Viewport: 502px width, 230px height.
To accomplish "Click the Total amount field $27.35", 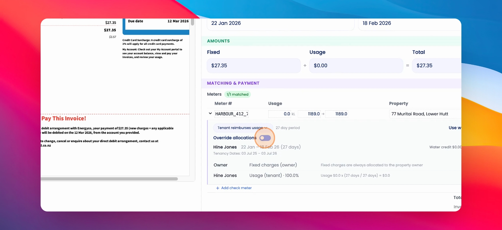I will 437,65.
